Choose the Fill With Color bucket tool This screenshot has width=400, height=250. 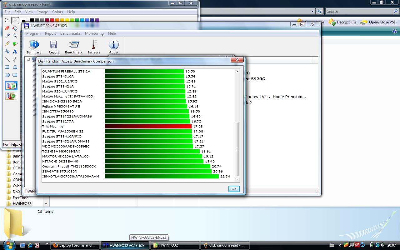coord(15,28)
